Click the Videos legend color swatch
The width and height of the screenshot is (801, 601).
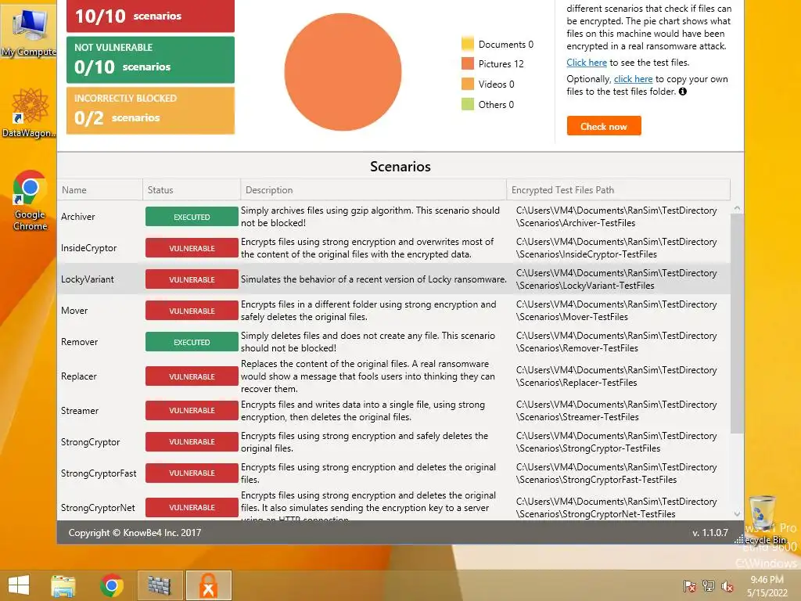[x=468, y=84]
